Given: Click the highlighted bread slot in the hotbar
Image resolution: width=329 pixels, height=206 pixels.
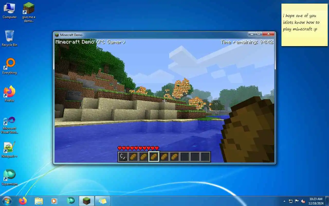Looking at the screenshot, I should click(x=154, y=157).
